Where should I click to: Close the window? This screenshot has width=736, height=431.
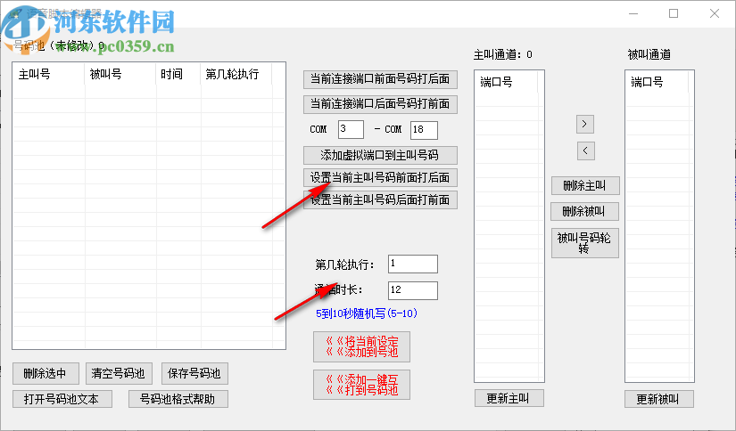click(715, 13)
